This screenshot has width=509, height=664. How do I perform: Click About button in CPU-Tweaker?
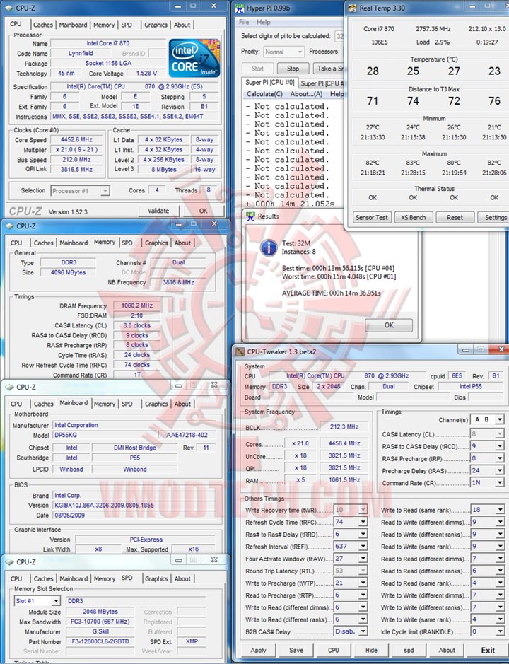[x=447, y=651]
